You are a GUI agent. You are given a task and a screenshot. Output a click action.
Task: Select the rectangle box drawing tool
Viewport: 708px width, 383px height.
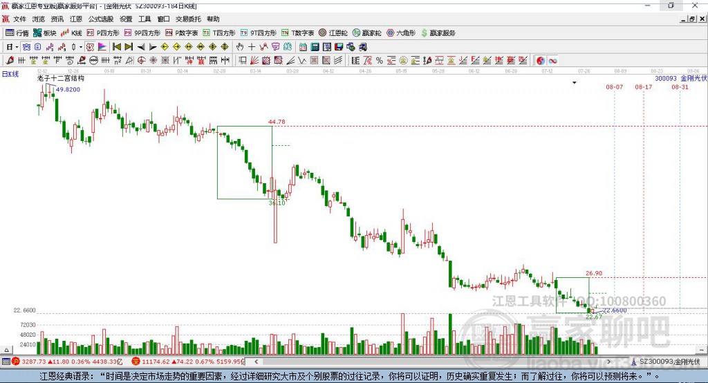[x=243, y=61]
